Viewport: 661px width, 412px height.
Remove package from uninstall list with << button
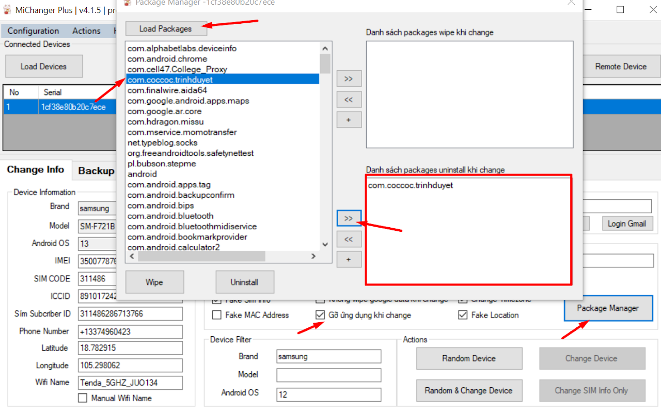349,239
